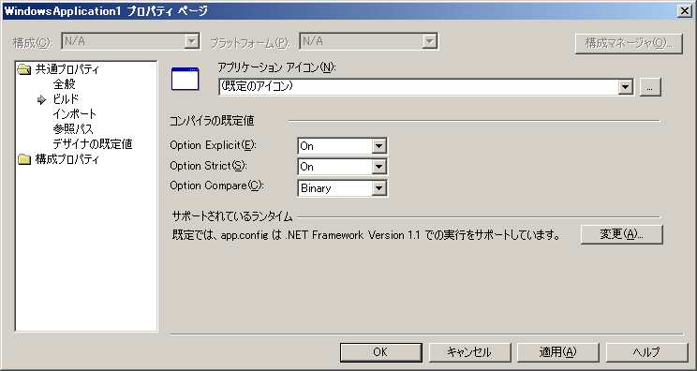Select インポート in the tree
Image resolution: width=697 pixels, height=371 pixels.
(x=74, y=114)
